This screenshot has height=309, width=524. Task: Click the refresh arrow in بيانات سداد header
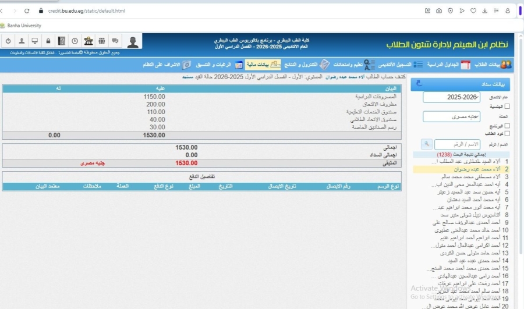tap(419, 84)
